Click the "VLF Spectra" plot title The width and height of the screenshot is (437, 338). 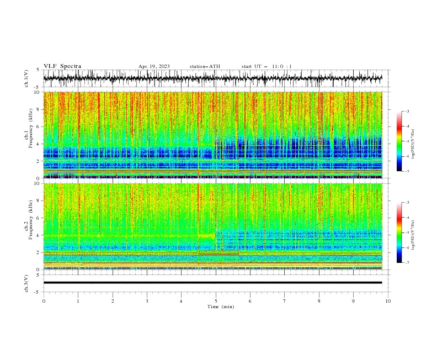click(62, 66)
